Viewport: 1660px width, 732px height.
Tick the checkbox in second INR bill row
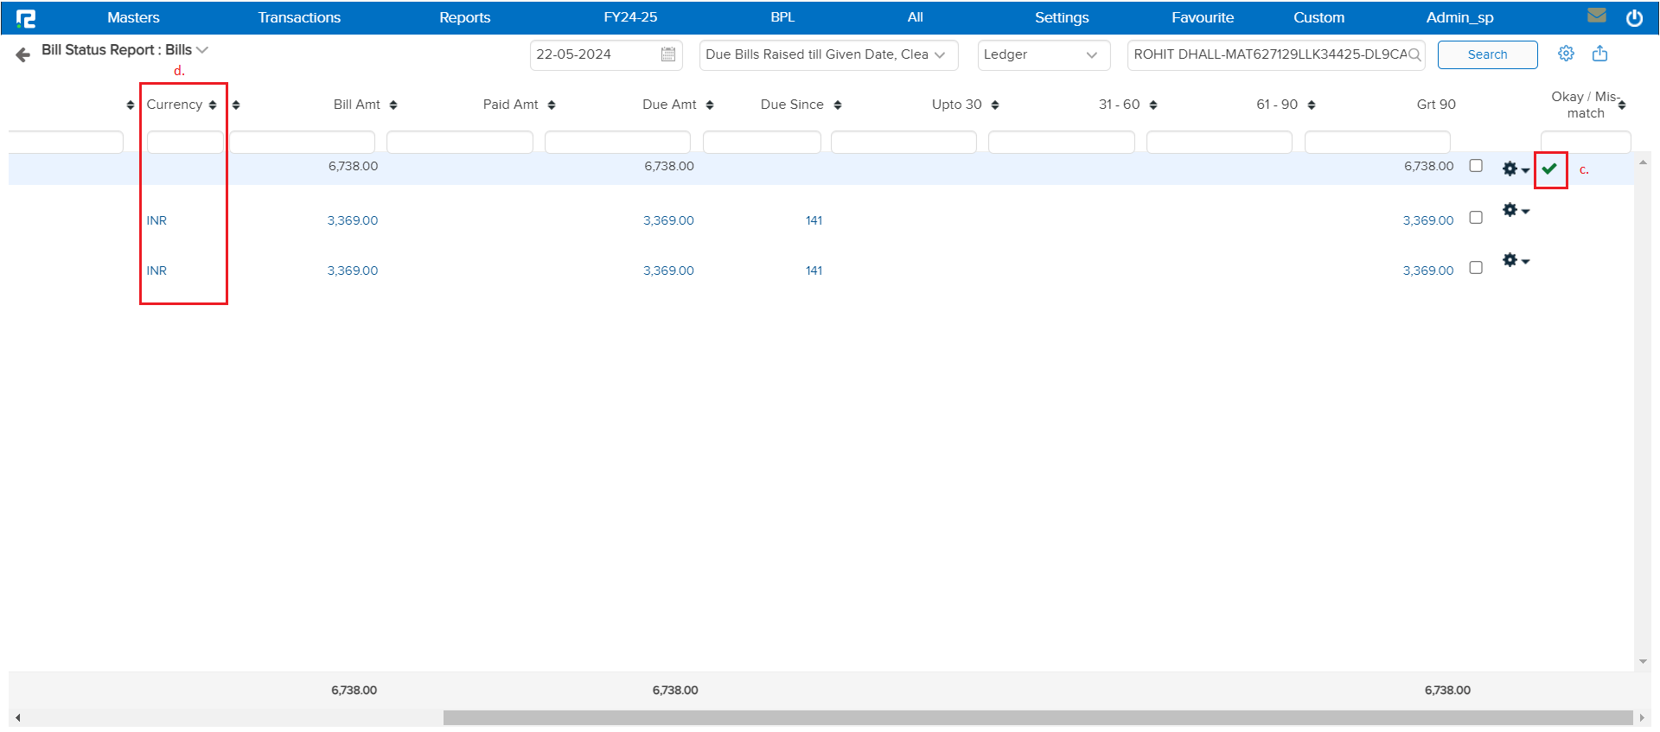click(x=1476, y=268)
